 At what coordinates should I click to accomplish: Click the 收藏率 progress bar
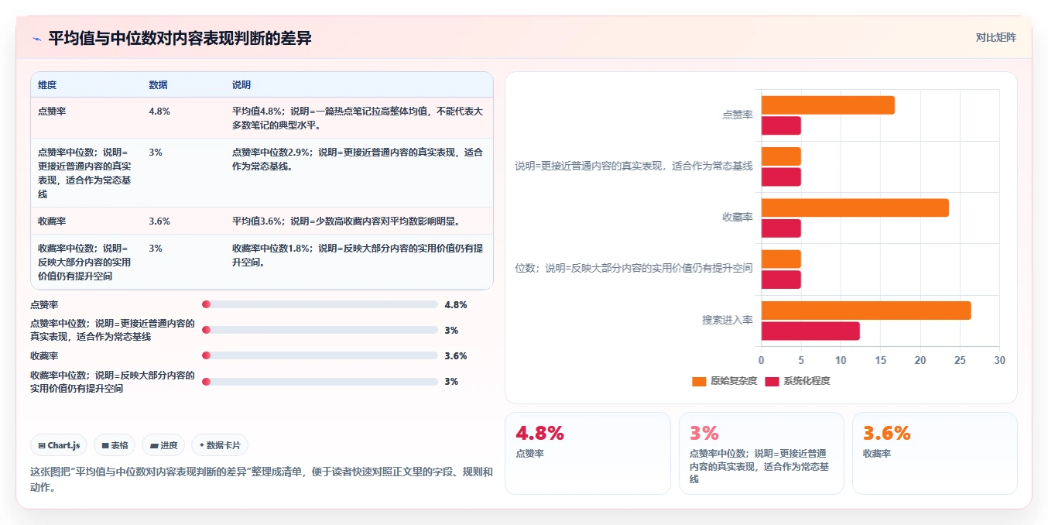click(320, 355)
